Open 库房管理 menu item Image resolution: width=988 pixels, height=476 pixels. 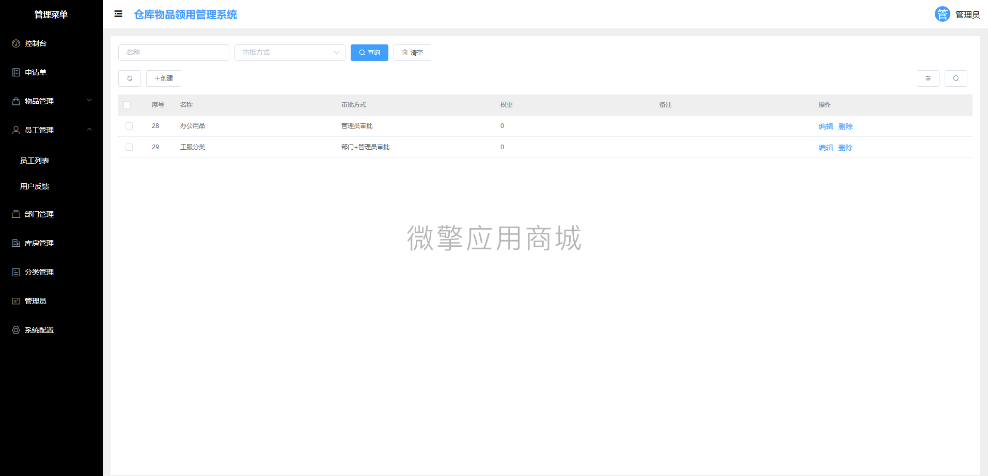51,243
